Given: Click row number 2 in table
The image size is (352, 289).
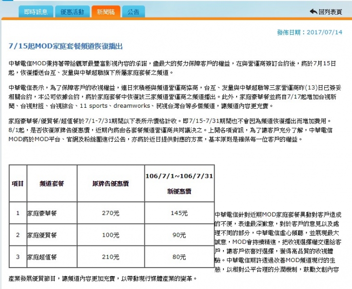Looking at the screenshot, I should 18,235.
